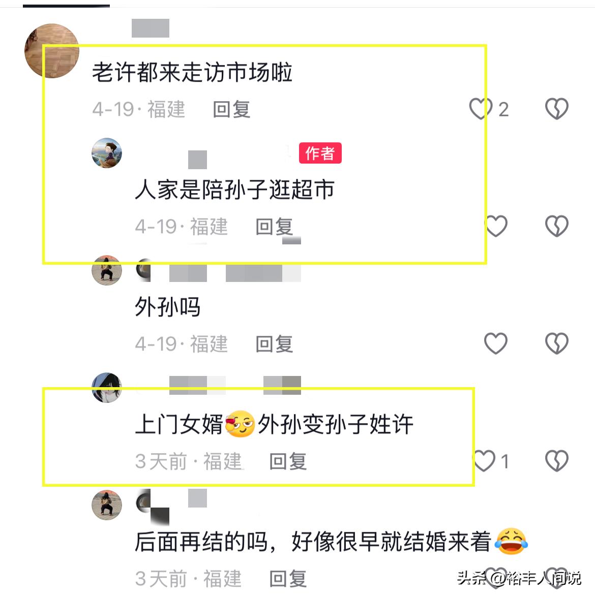Like the '上门女婿' comment with one like
The image size is (595, 599).
click(x=484, y=460)
